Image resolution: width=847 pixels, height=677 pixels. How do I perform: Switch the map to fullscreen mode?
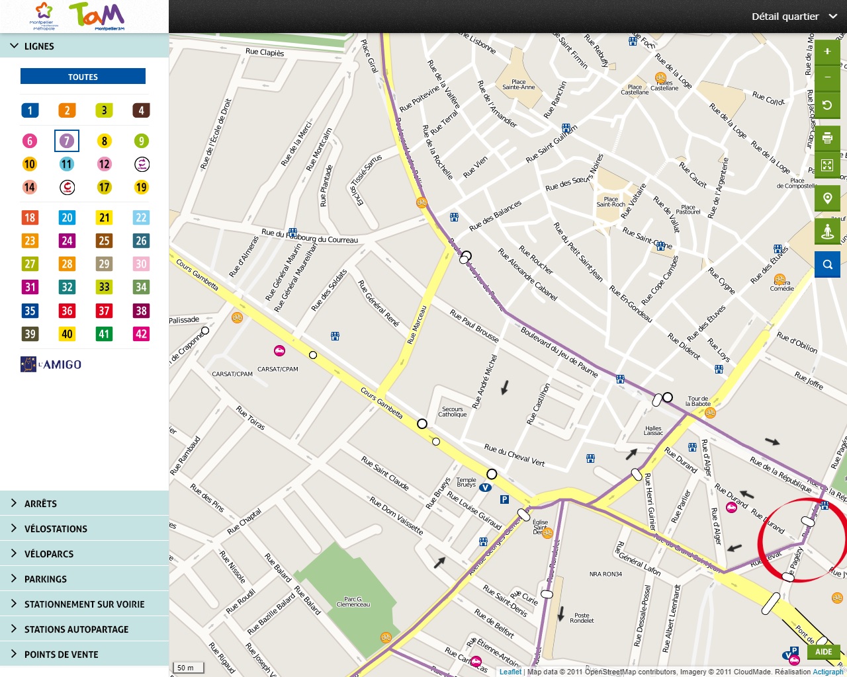(x=827, y=165)
